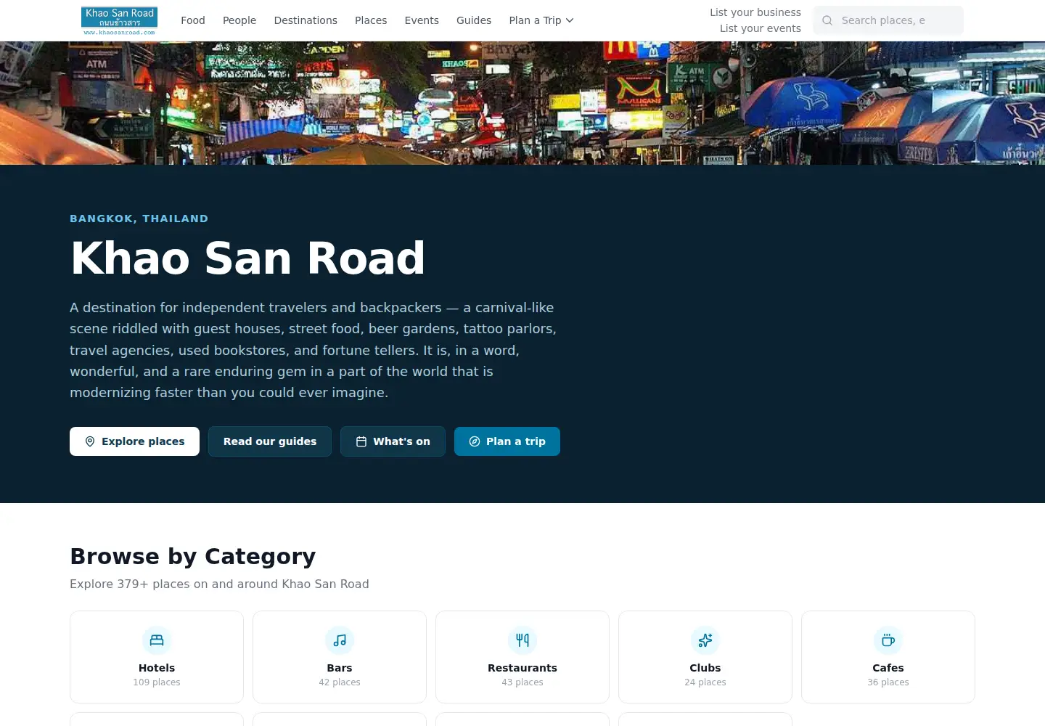Click the 24 places count text

(x=705, y=682)
